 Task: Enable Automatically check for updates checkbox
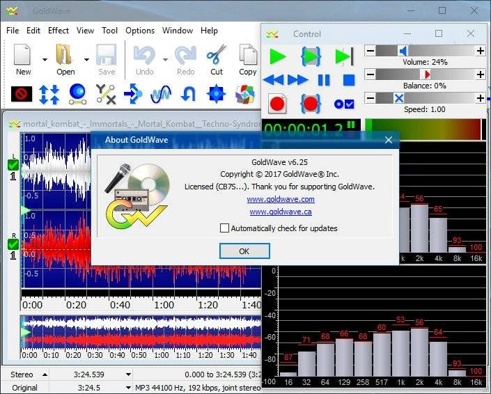click(x=224, y=228)
